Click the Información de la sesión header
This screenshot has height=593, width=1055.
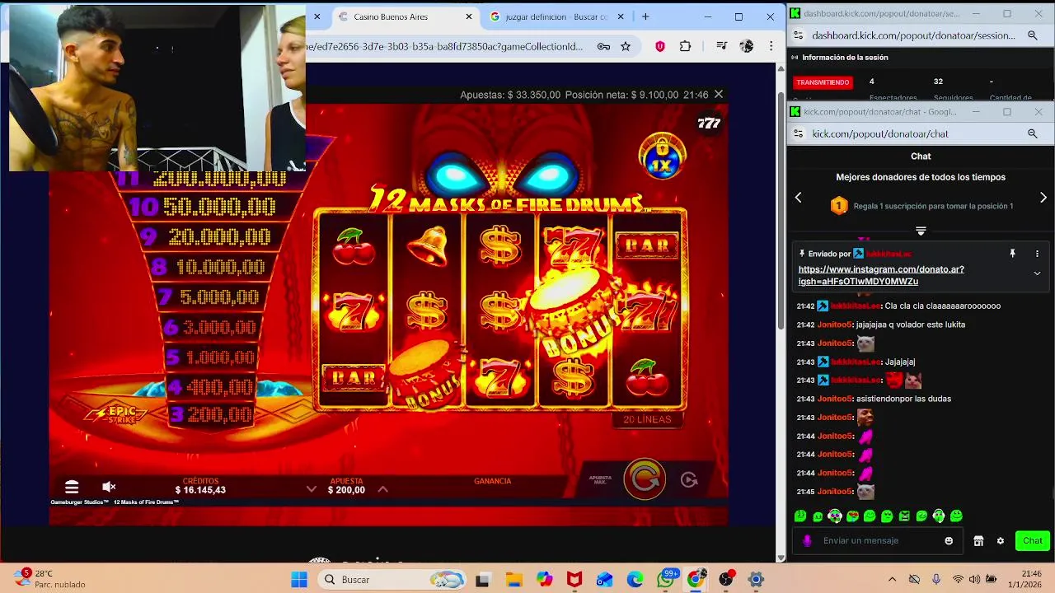(x=845, y=58)
